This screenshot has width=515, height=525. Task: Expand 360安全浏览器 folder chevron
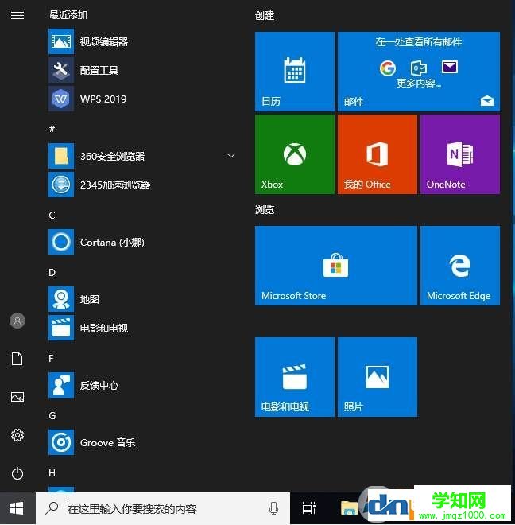point(231,156)
